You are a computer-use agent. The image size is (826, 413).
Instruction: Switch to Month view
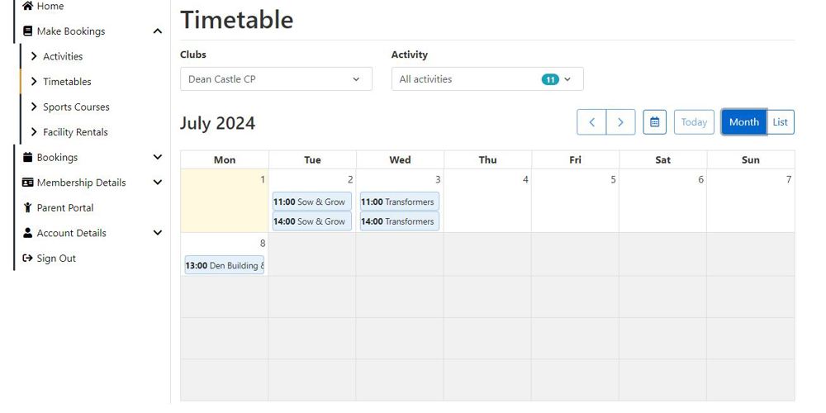coord(744,122)
